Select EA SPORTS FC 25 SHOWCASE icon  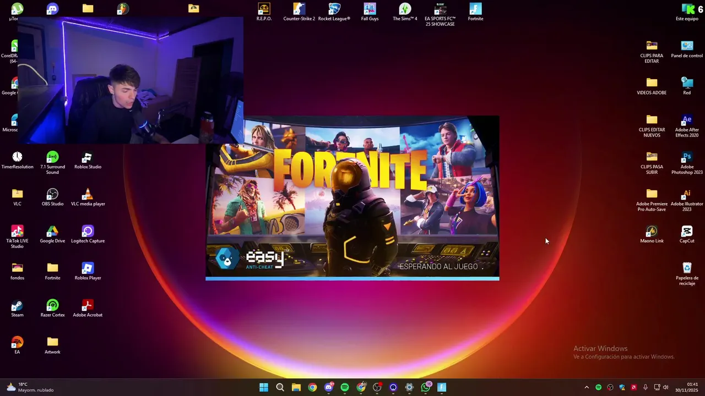pos(440,14)
